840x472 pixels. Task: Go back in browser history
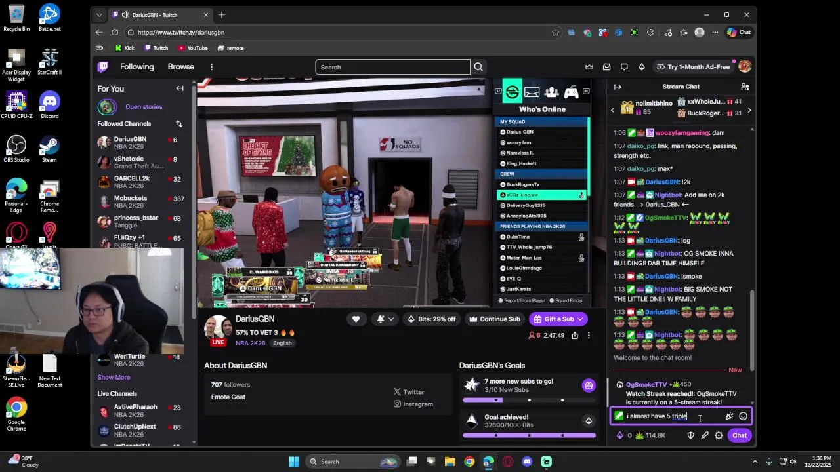(99, 32)
